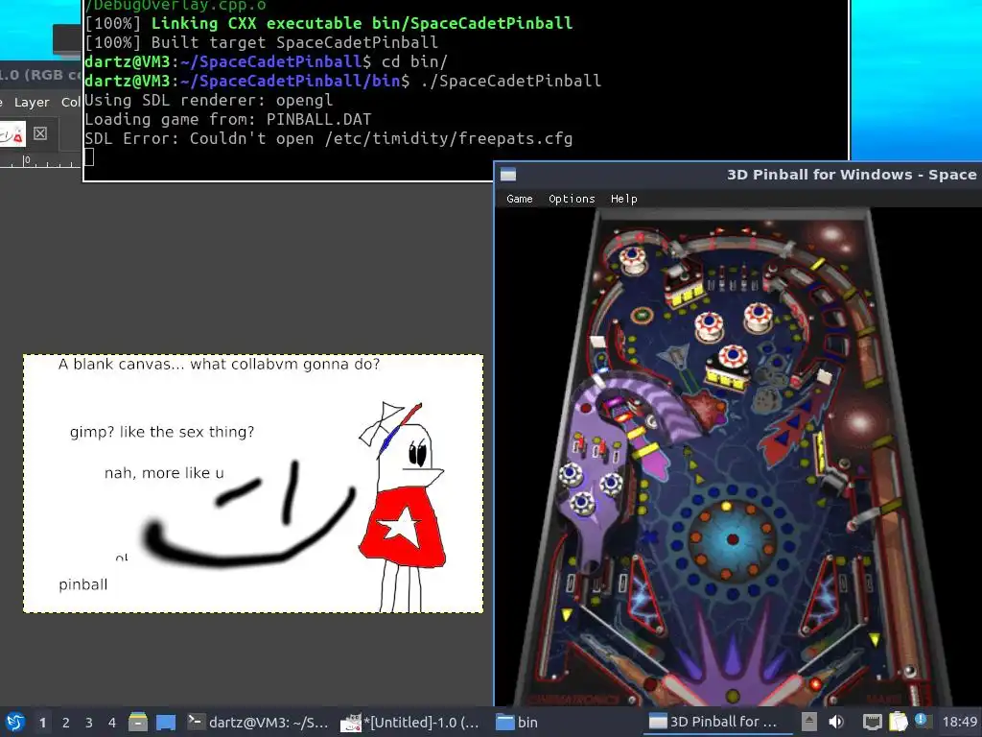The height and width of the screenshot is (737, 982).
Task: Click 'A blank canvas...' text on canvas
Action: coord(219,364)
